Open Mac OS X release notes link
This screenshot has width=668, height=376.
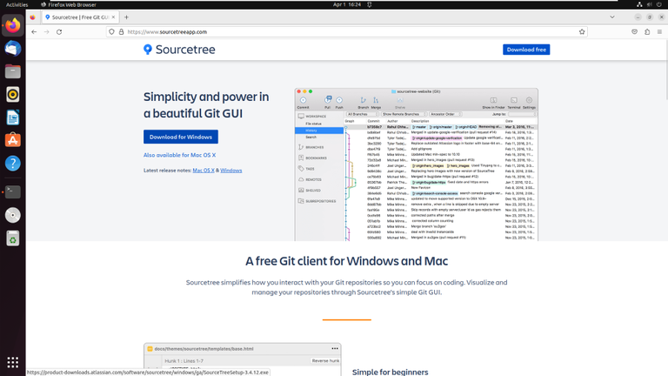coord(204,170)
